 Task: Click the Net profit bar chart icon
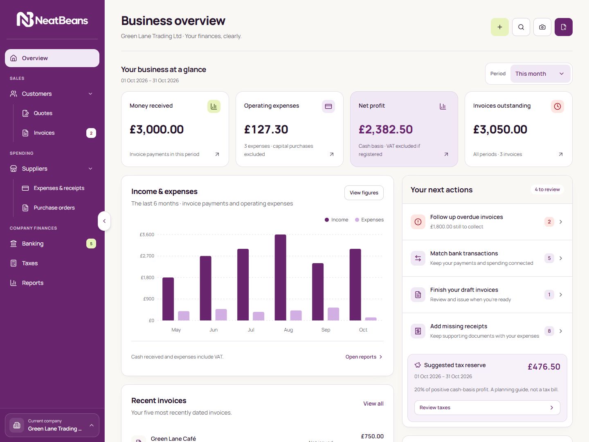click(443, 106)
